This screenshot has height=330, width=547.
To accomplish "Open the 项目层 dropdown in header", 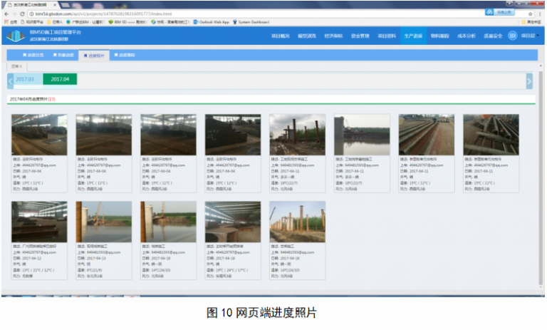I will click(x=528, y=36).
